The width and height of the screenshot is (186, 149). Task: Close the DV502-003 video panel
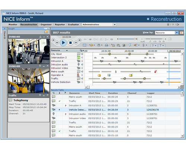point(48,37)
